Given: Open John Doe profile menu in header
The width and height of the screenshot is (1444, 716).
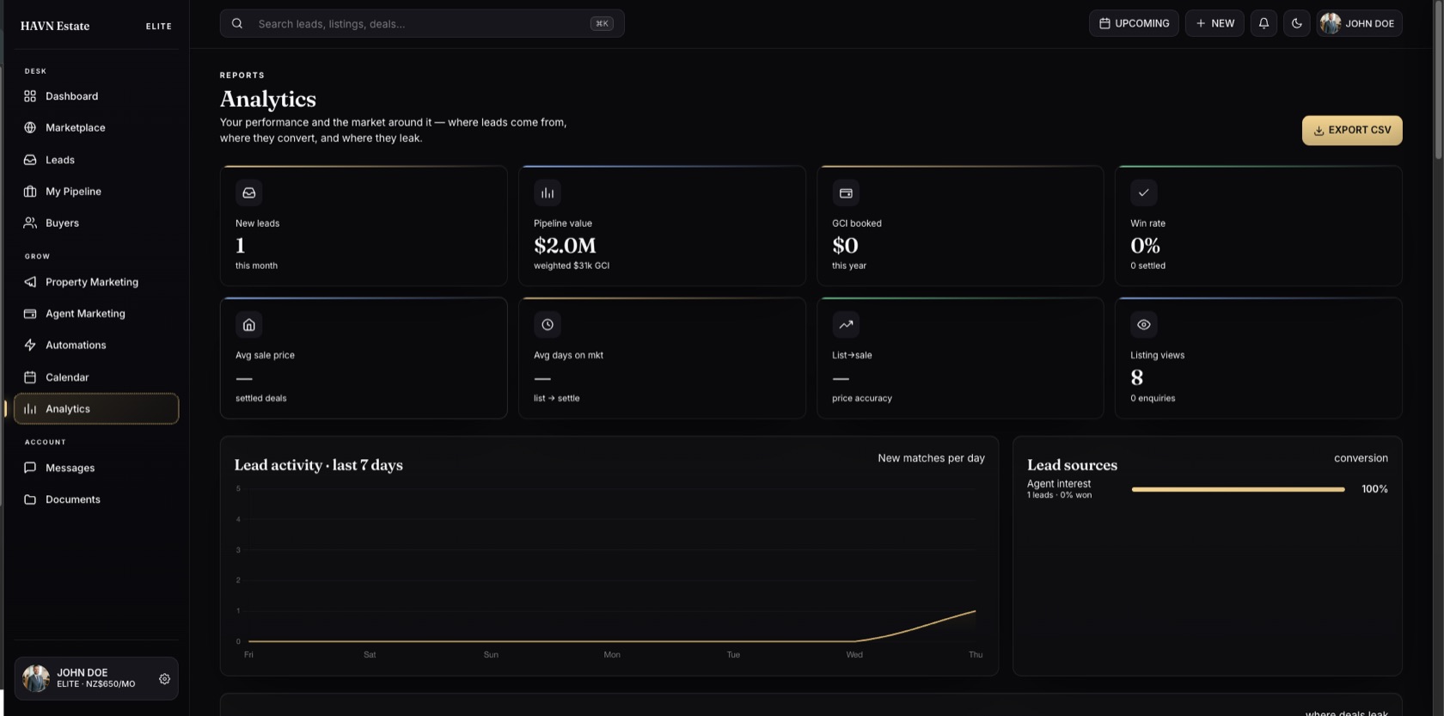Looking at the screenshot, I should [x=1359, y=23].
